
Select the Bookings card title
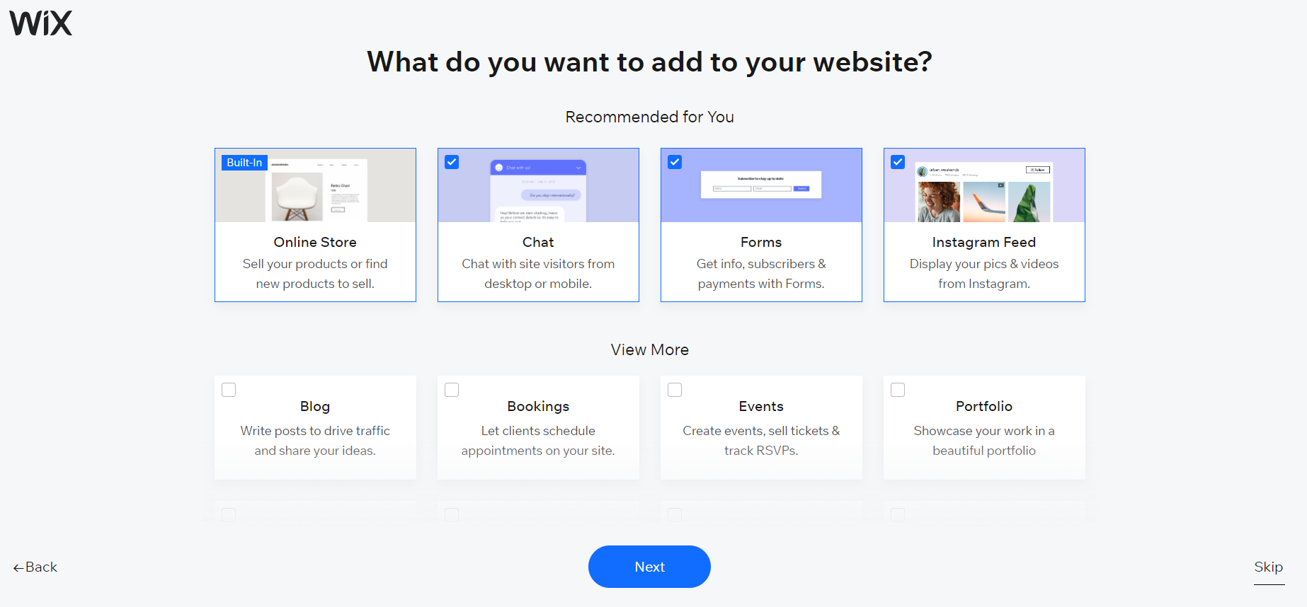(538, 406)
